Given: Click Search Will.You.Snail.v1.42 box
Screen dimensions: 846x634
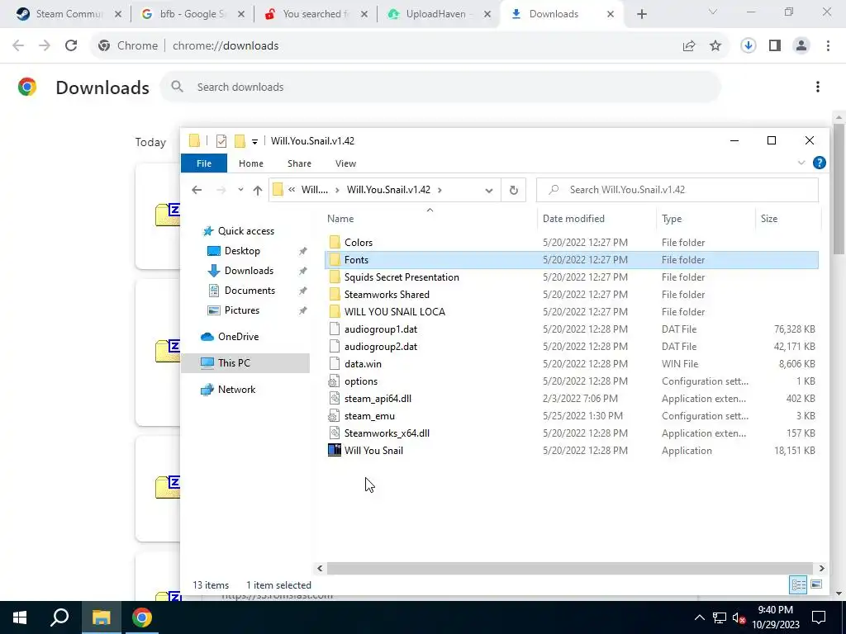Looking at the screenshot, I should point(677,190).
